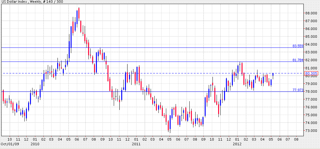320x149 pixels.
Task: Click the 73.000 tick on price axis
Action: click(312, 131)
